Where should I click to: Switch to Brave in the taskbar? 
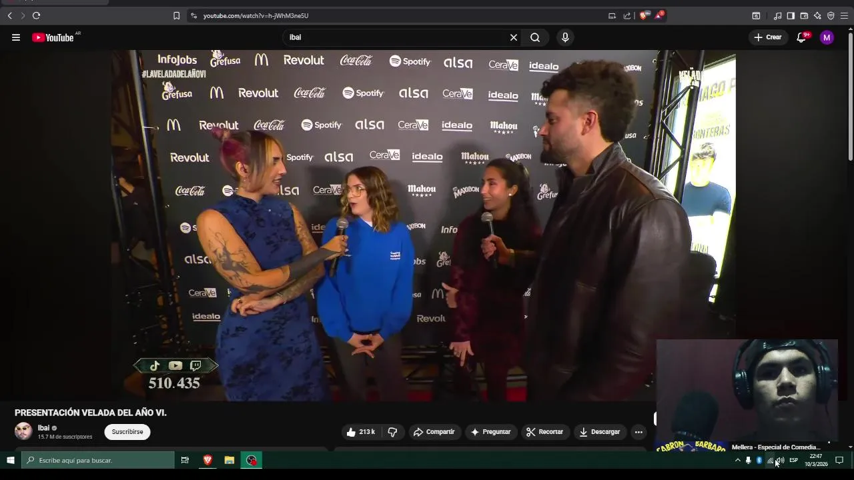point(207,460)
